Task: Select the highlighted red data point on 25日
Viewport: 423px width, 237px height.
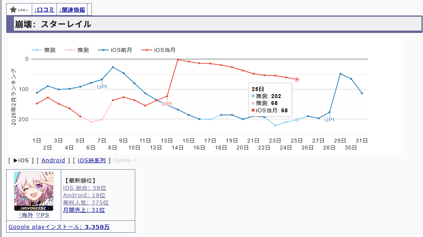Action: click(x=297, y=79)
